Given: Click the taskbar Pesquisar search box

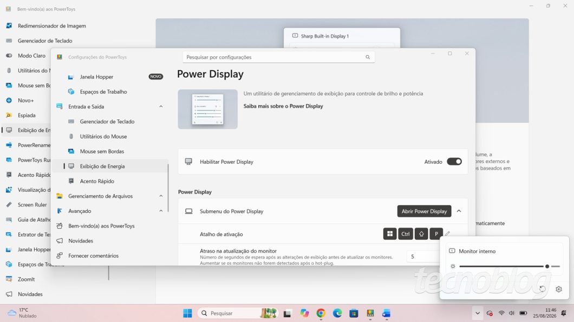Looking at the screenshot, I should 238,313.
